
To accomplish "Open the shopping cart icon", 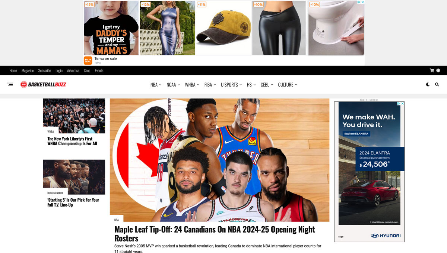I will (x=432, y=70).
